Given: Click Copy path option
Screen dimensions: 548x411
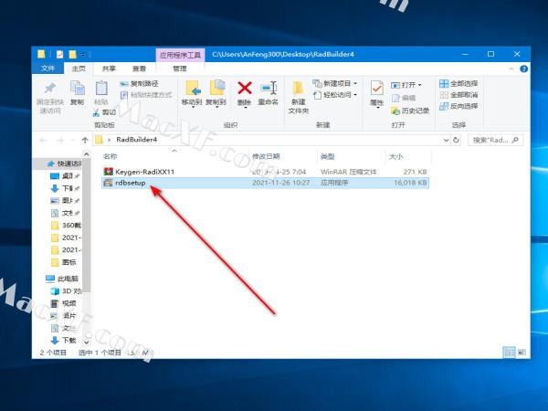Looking at the screenshot, I should pos(139,83).
